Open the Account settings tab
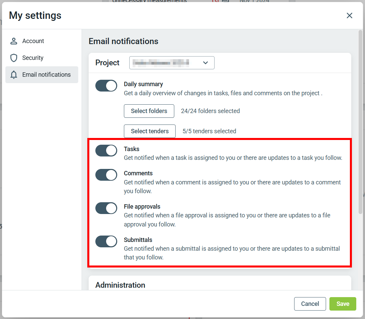 pos(33,41)
